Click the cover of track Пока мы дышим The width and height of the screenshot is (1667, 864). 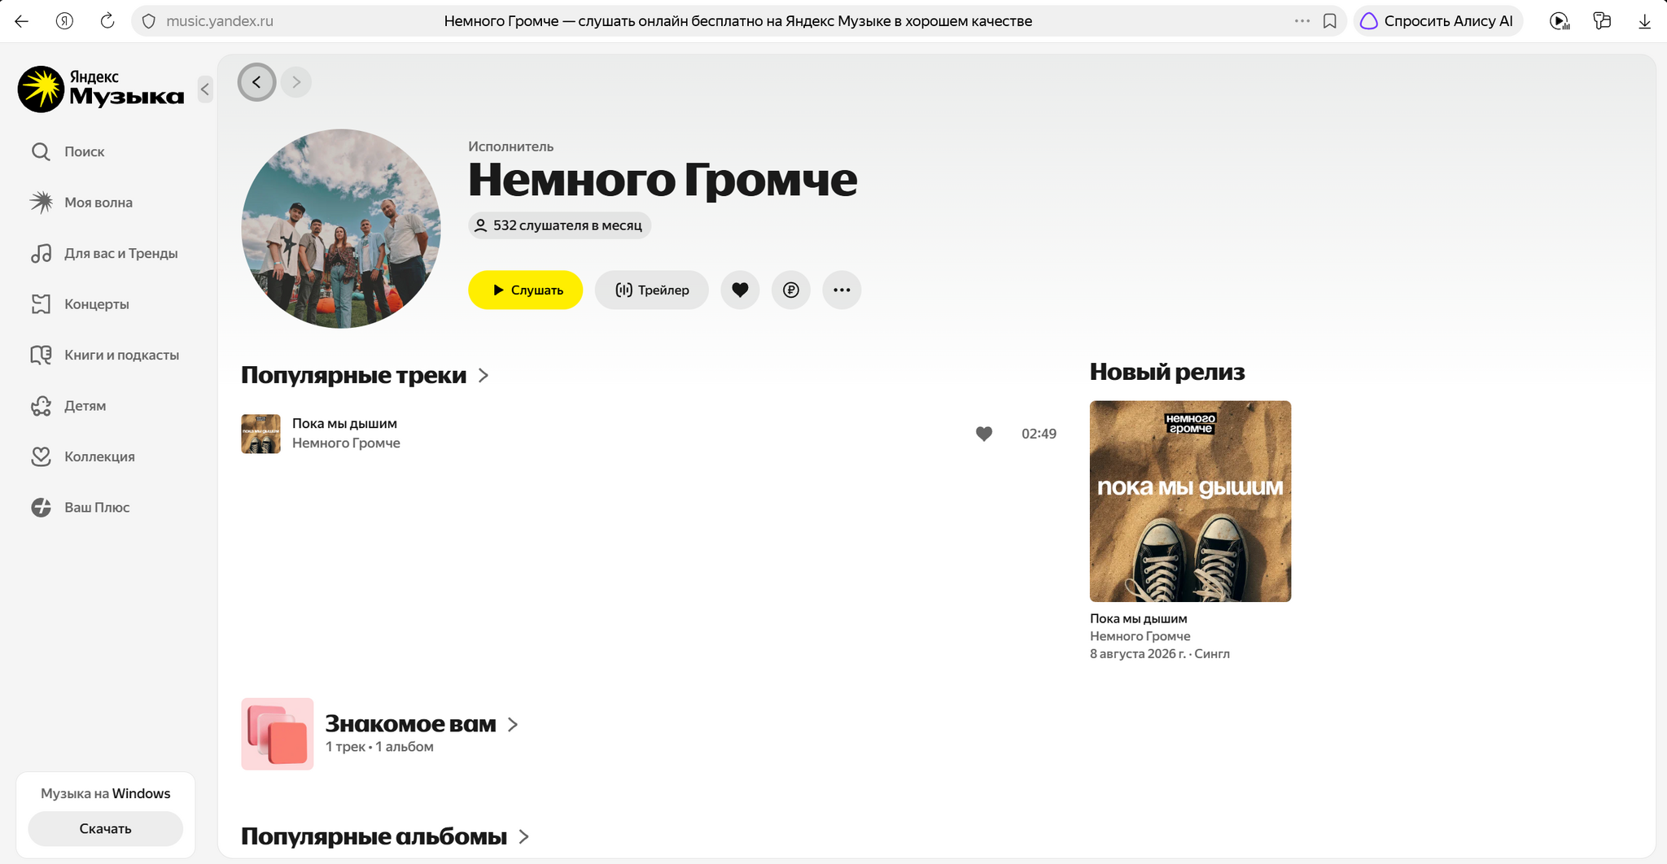click(260, 434)
